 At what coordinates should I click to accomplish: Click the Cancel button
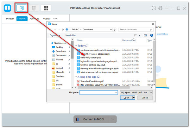(x=145, y=98)
